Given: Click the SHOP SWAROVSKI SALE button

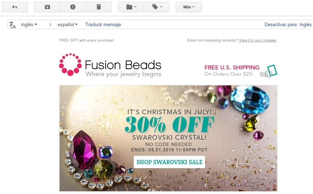Looking at the screenshot, I should click(169, 162).
